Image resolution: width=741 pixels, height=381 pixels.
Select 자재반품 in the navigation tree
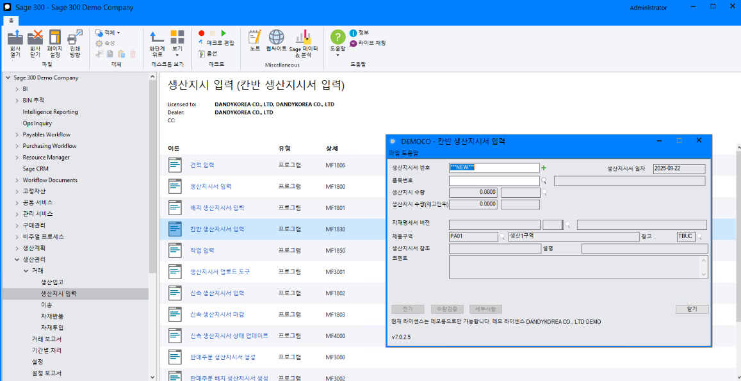point(52,316)
